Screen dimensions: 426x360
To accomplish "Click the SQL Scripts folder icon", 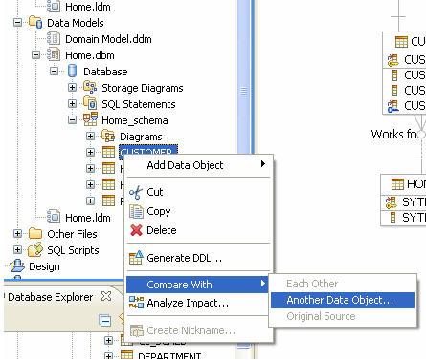I will coord(35,249).
